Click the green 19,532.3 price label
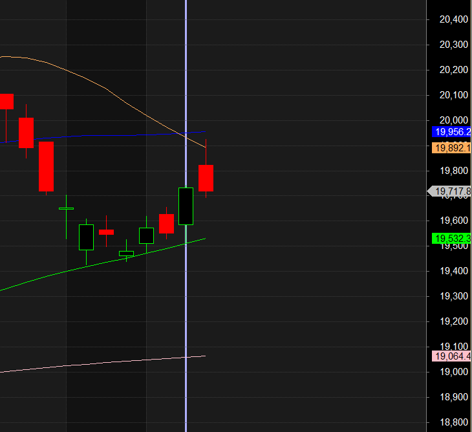The height and width of the screenshot is (432, 472). click(x=451, y=239)
